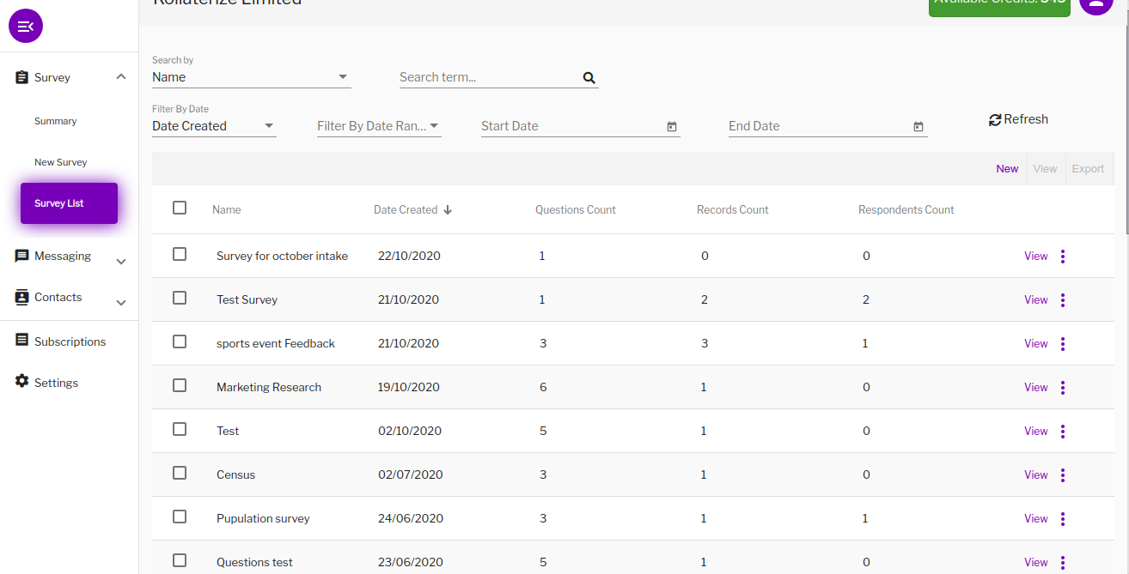1129x574 pixels.
Task: Click the Date Created sort arrow
Action: (x=448, y=209)
